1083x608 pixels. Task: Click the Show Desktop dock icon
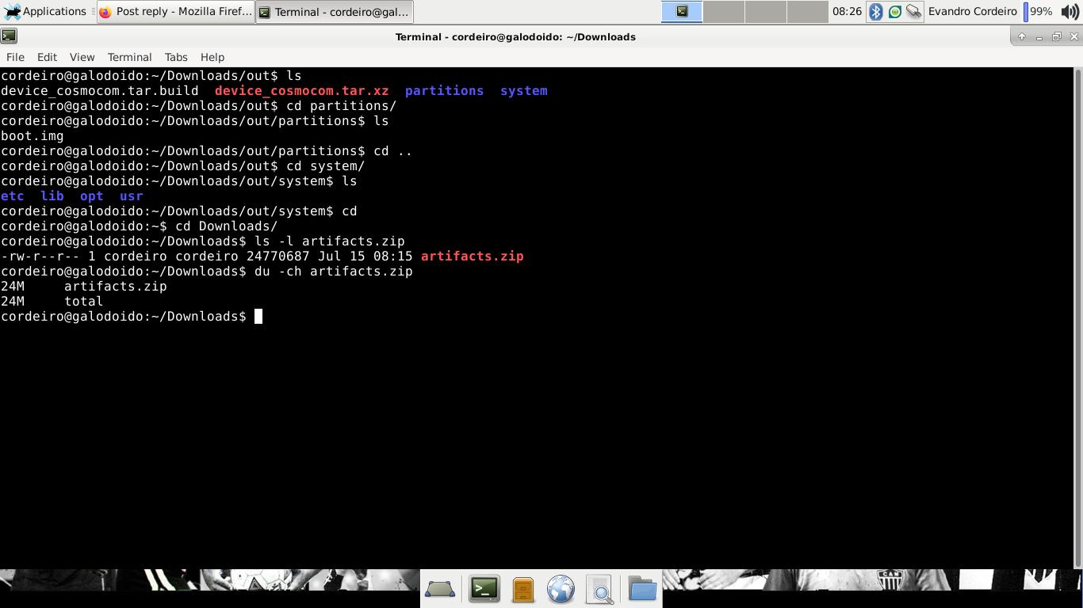440,589
